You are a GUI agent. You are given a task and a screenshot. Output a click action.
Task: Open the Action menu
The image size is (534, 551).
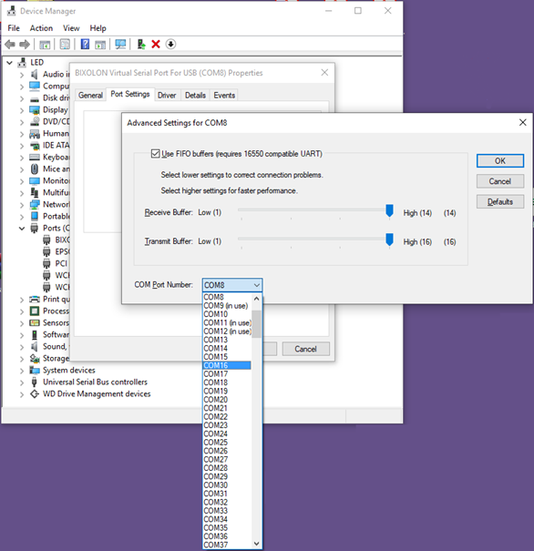[x=41, y=28]
